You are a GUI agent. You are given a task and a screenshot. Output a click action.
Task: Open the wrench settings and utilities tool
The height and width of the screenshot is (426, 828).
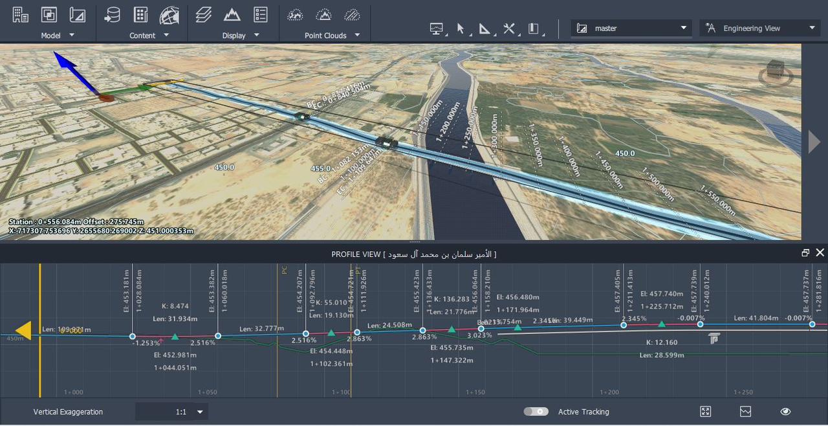[509, 28]
